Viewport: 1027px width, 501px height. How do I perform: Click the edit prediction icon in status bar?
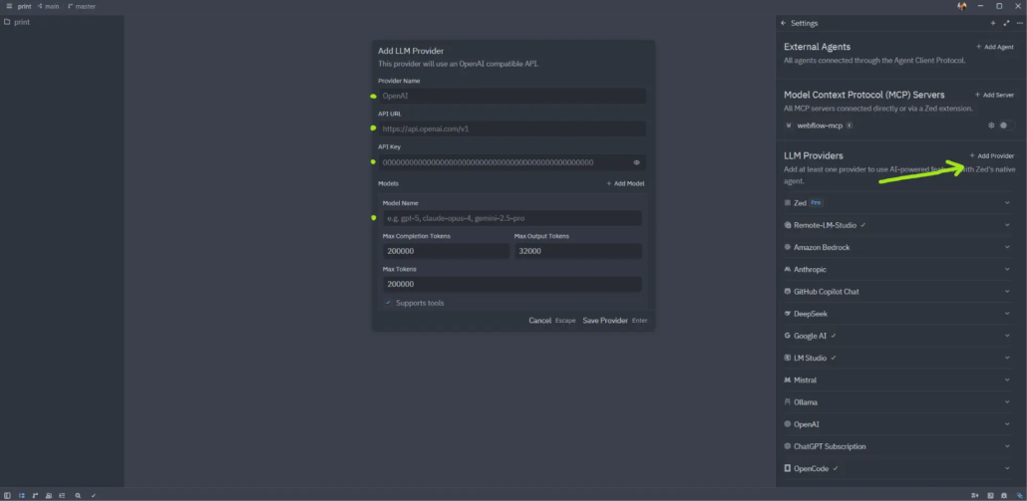click(x=975, y=496)
